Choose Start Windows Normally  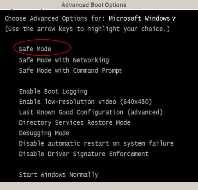(x=58, y=175)
